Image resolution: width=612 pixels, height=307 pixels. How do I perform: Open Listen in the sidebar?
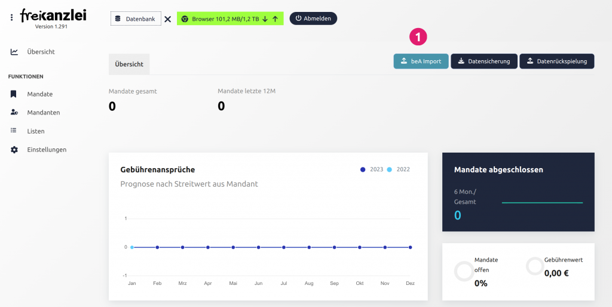(36, 131)
